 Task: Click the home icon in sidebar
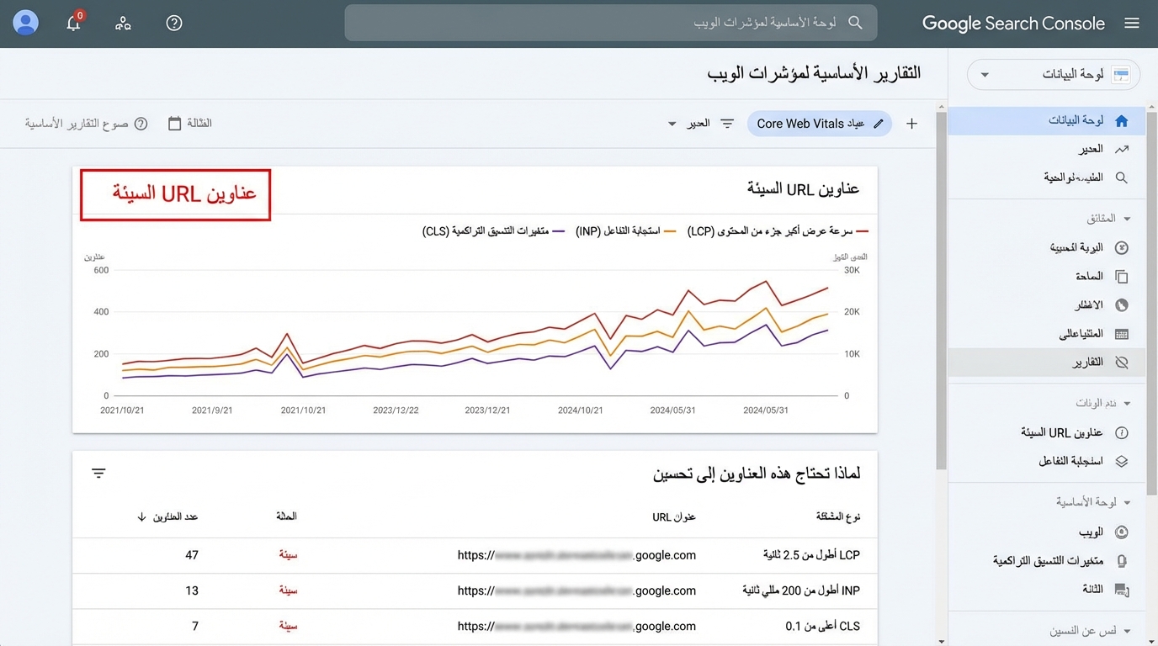[x=1121, y=120]
